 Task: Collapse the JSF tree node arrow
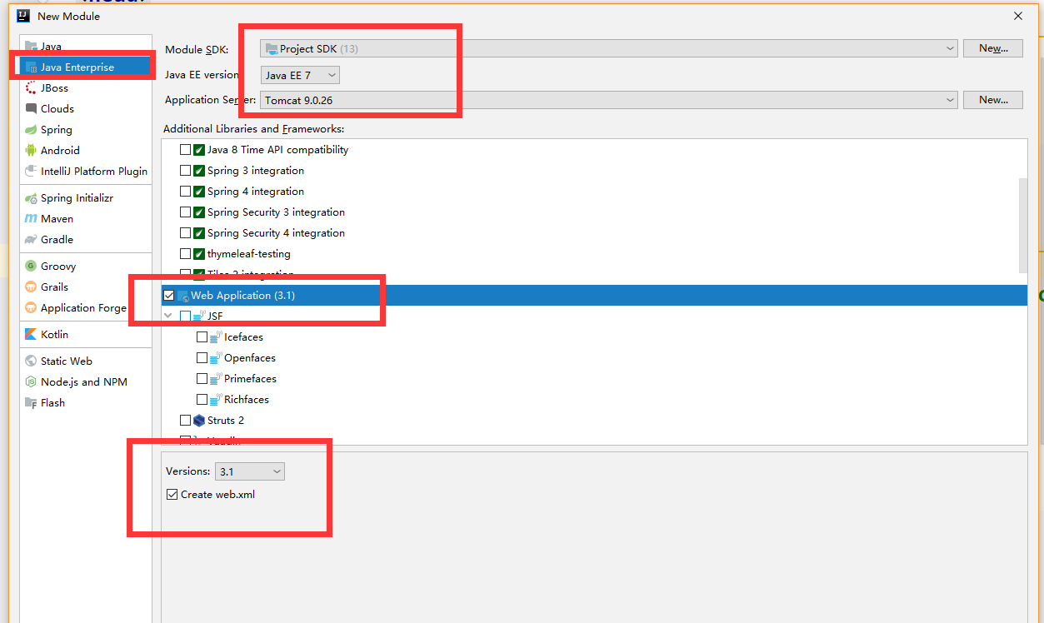point(169,316)
